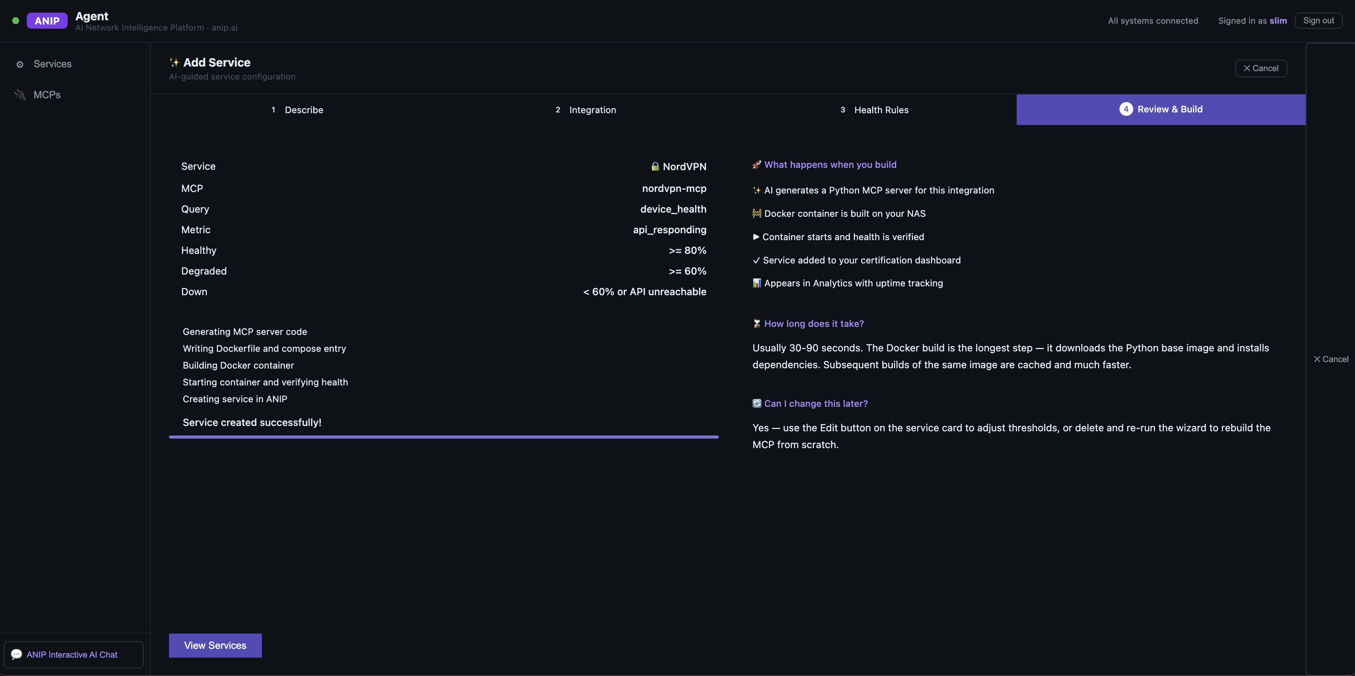1355x676 pixels.
Task: Click the < 60% or API unreachable value
Action: coord(645,291)
